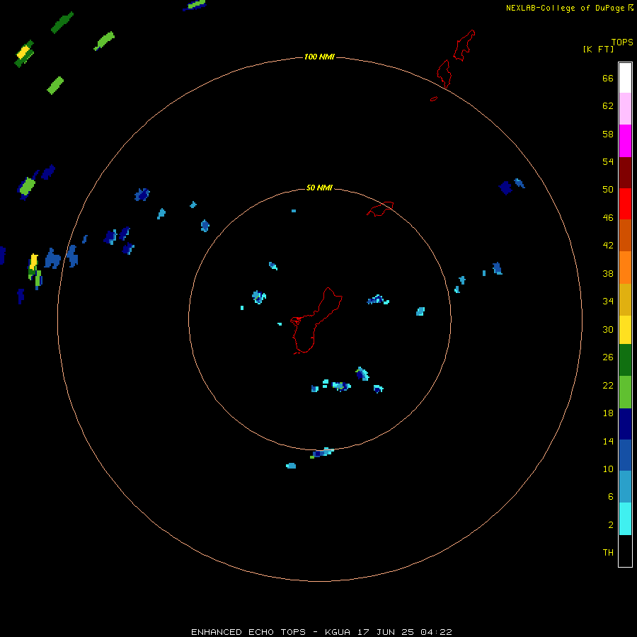Click the orange swatch between 38 and 42
This screenshot has width=637, height=637.
pos(625,268)
